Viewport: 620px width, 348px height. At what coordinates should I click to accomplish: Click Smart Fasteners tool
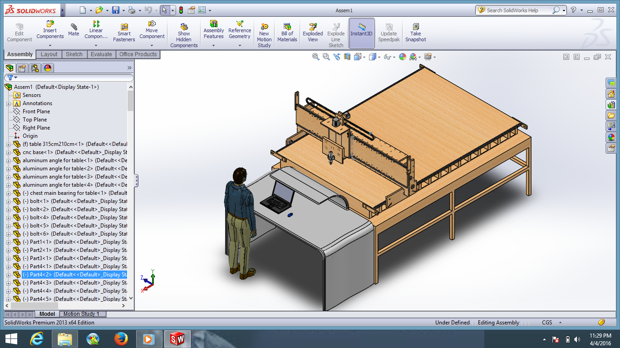tap(124, 33)
